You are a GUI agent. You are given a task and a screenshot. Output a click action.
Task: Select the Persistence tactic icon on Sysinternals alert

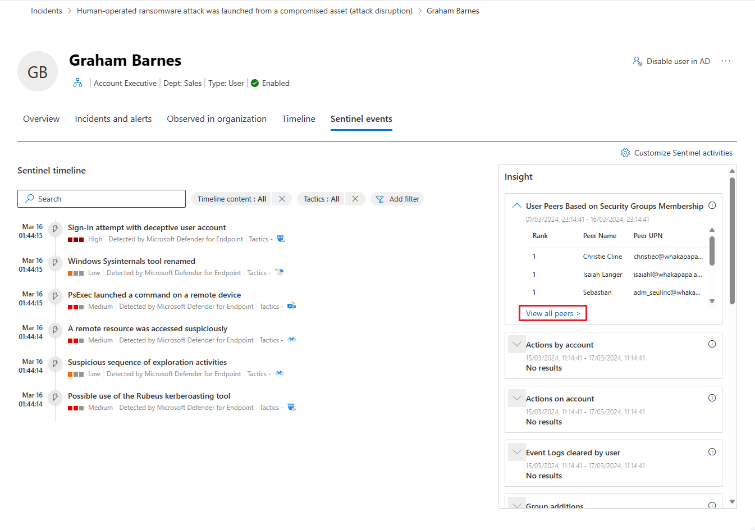coord(280,272)
